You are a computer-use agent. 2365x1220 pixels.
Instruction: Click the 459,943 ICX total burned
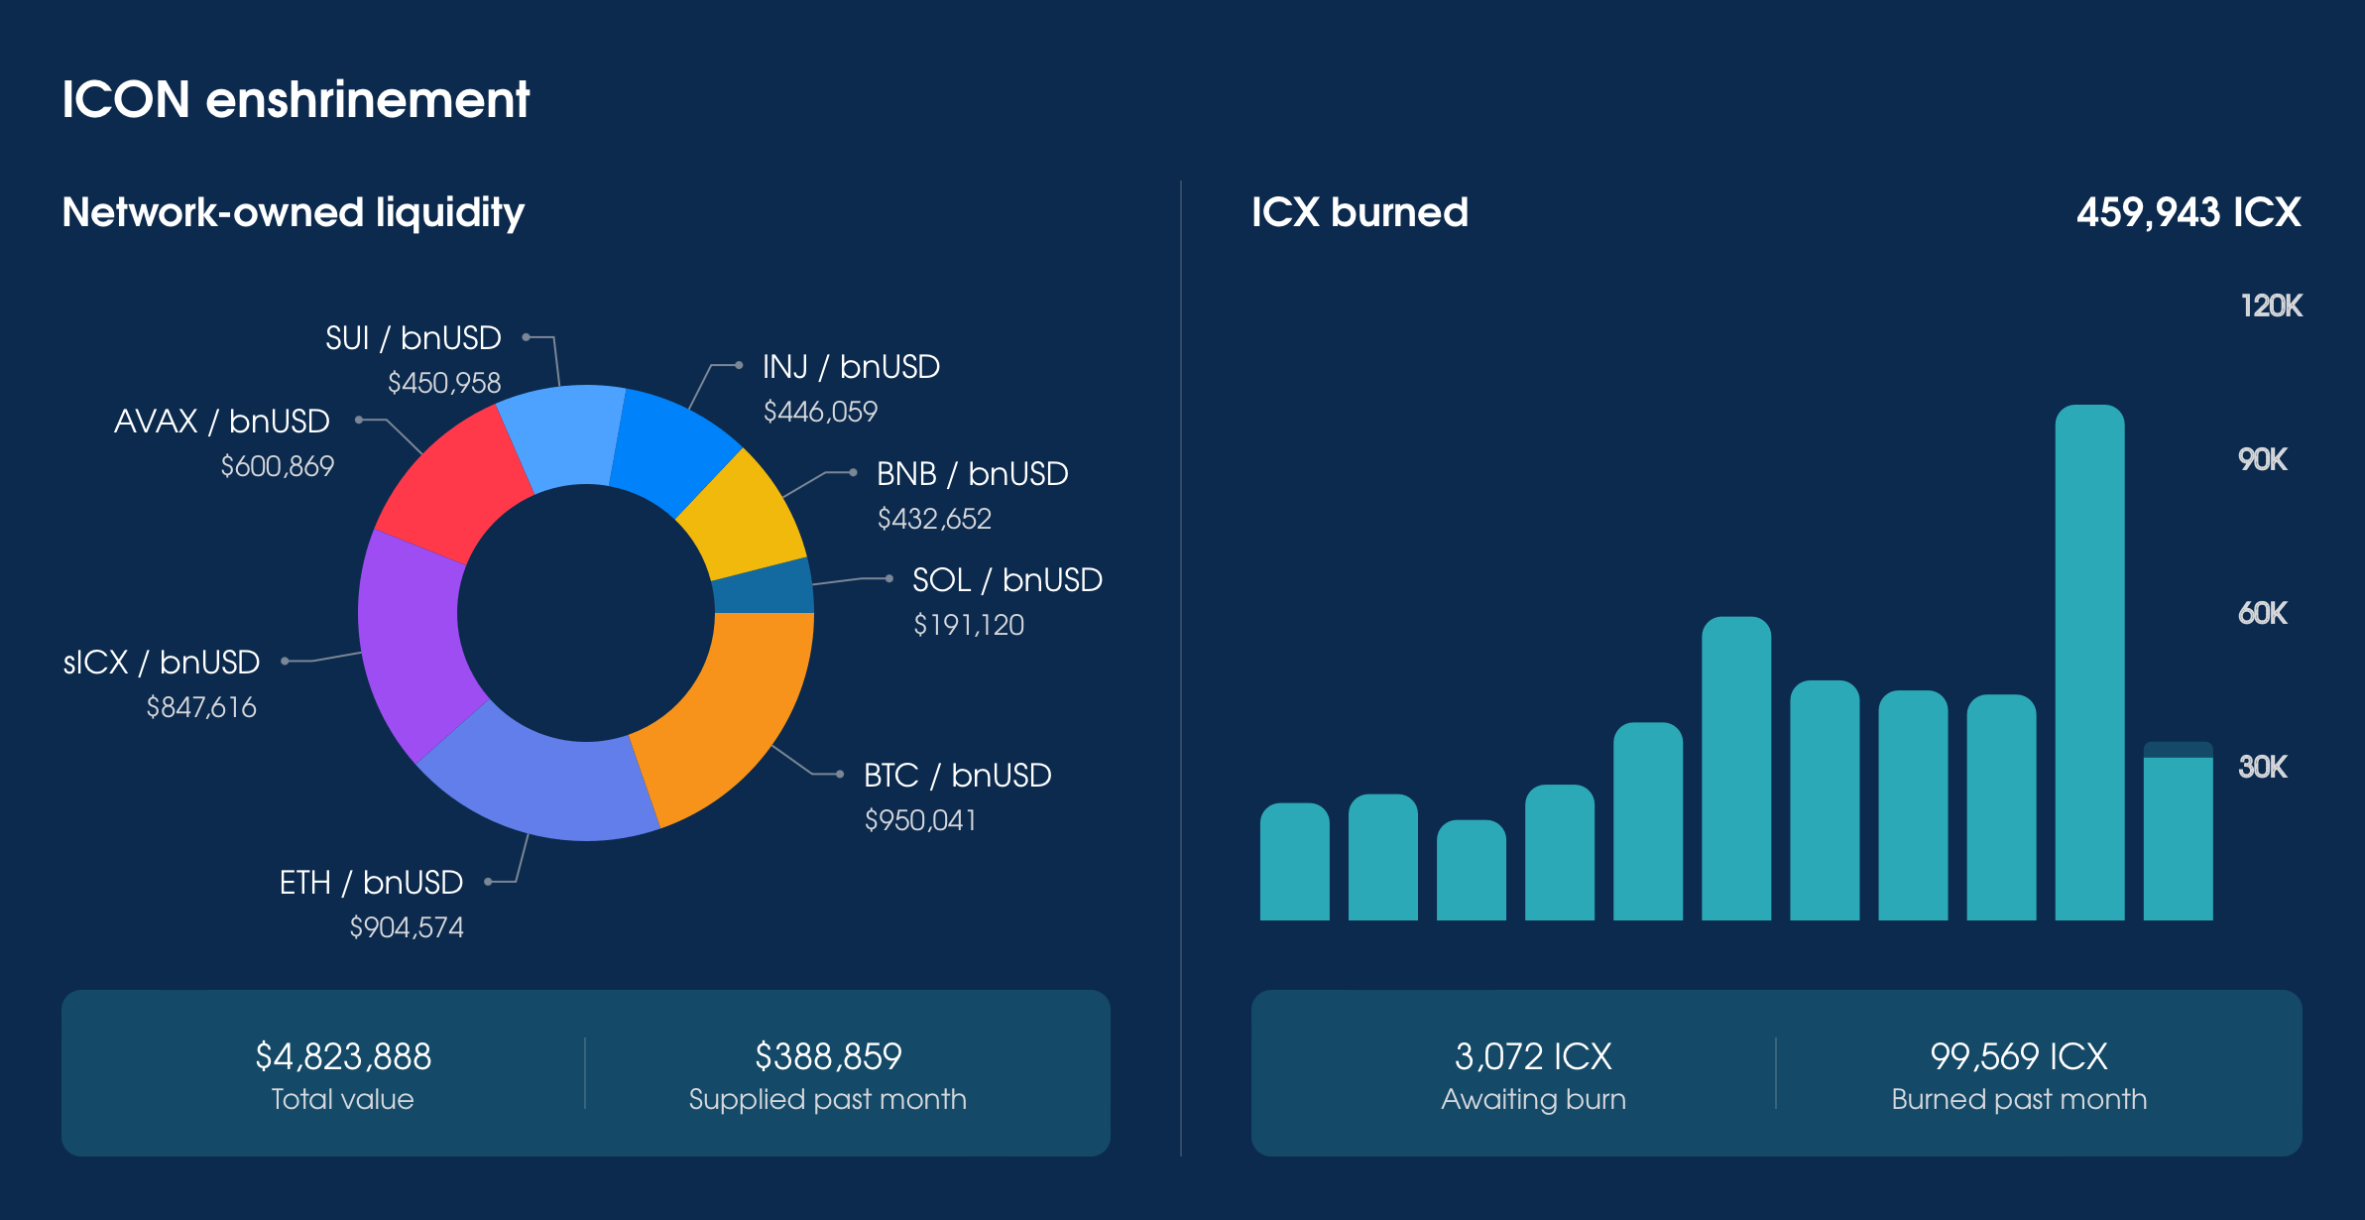point(2188,212)
